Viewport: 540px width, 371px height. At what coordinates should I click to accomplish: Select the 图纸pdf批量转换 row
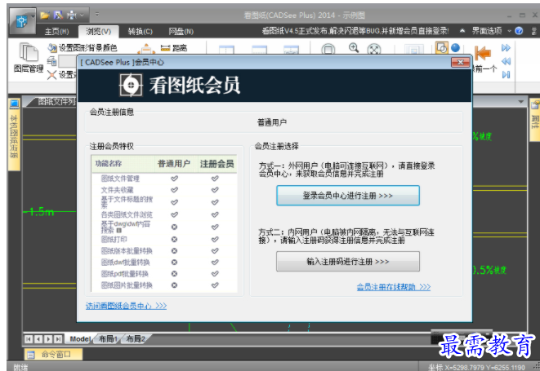click(164, 274)
